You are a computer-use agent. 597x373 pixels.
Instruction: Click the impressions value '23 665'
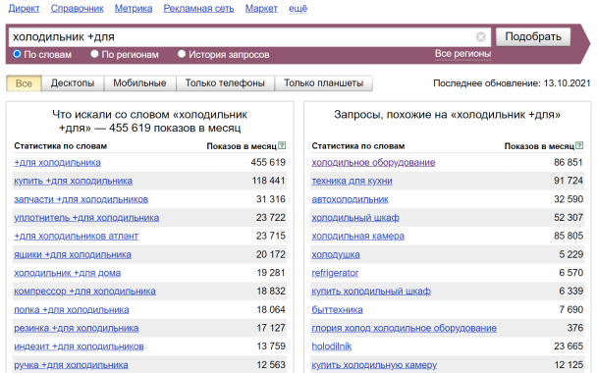tap(569, 346)
